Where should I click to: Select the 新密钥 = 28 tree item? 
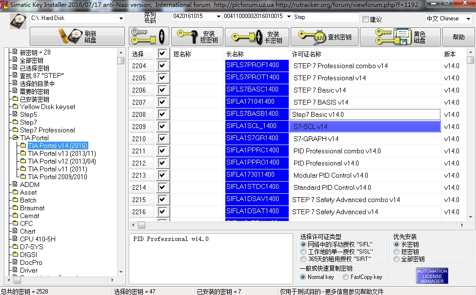click(x=35, y=53)
